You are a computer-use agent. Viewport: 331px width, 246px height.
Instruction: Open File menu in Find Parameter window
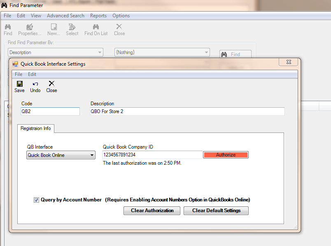tap(7, 16)
